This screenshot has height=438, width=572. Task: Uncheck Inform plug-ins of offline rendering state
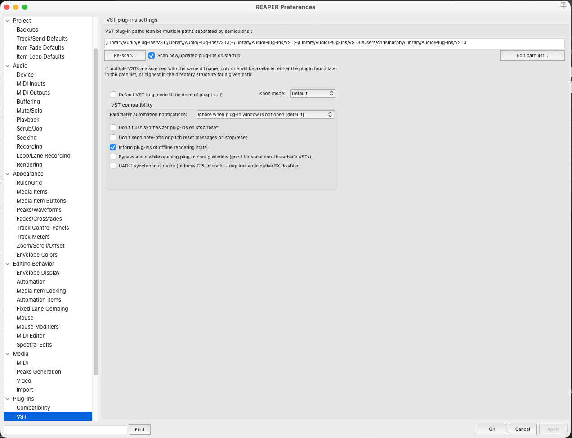(113, 147)
